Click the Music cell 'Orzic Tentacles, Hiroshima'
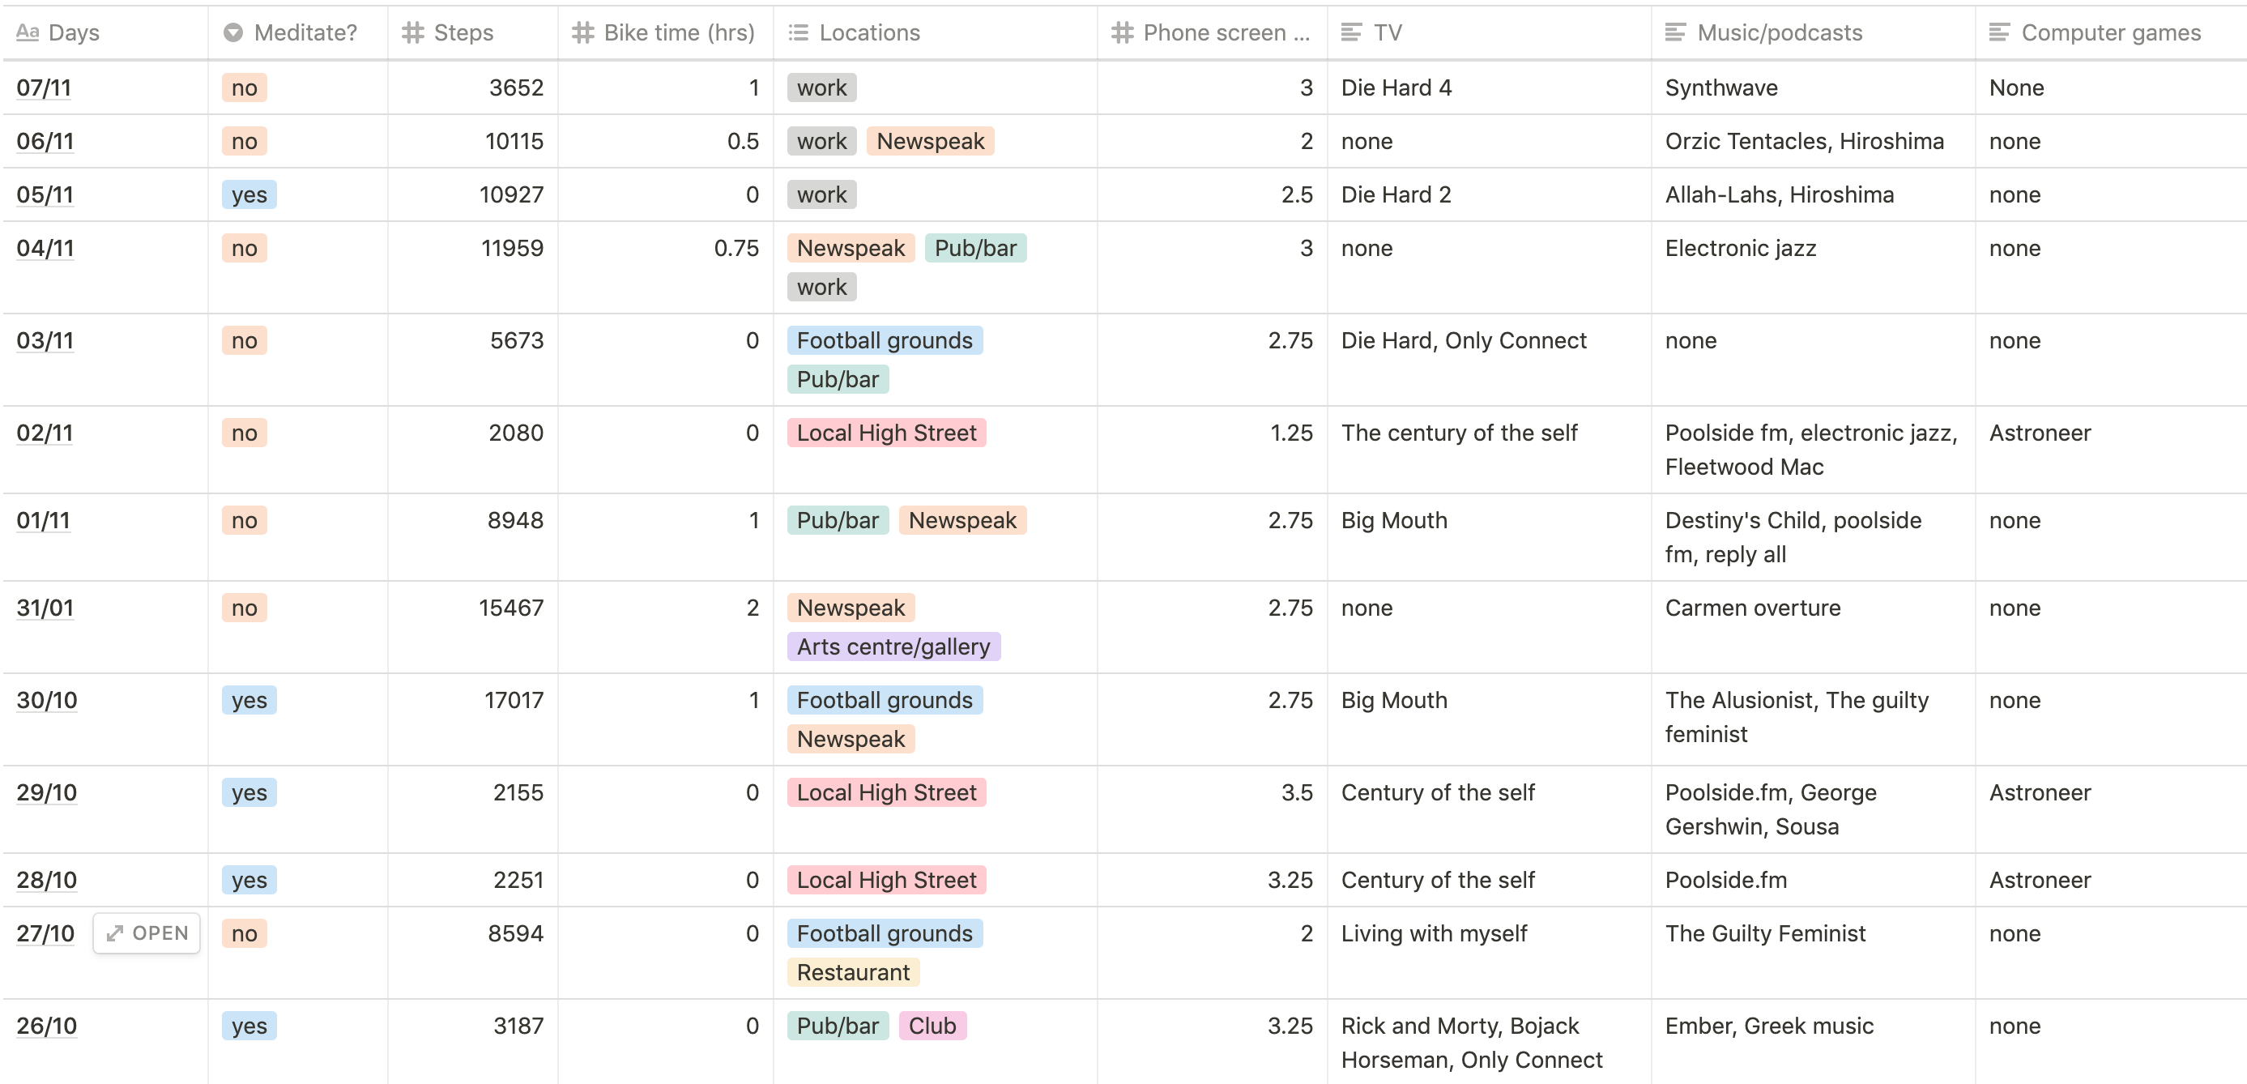This screenshot has height=1084, width=2247. coord(1813,143)
